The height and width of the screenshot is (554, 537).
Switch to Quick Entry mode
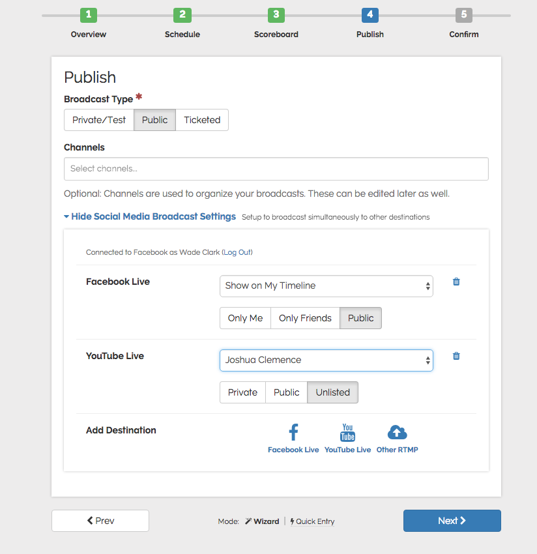click(313, 521)
